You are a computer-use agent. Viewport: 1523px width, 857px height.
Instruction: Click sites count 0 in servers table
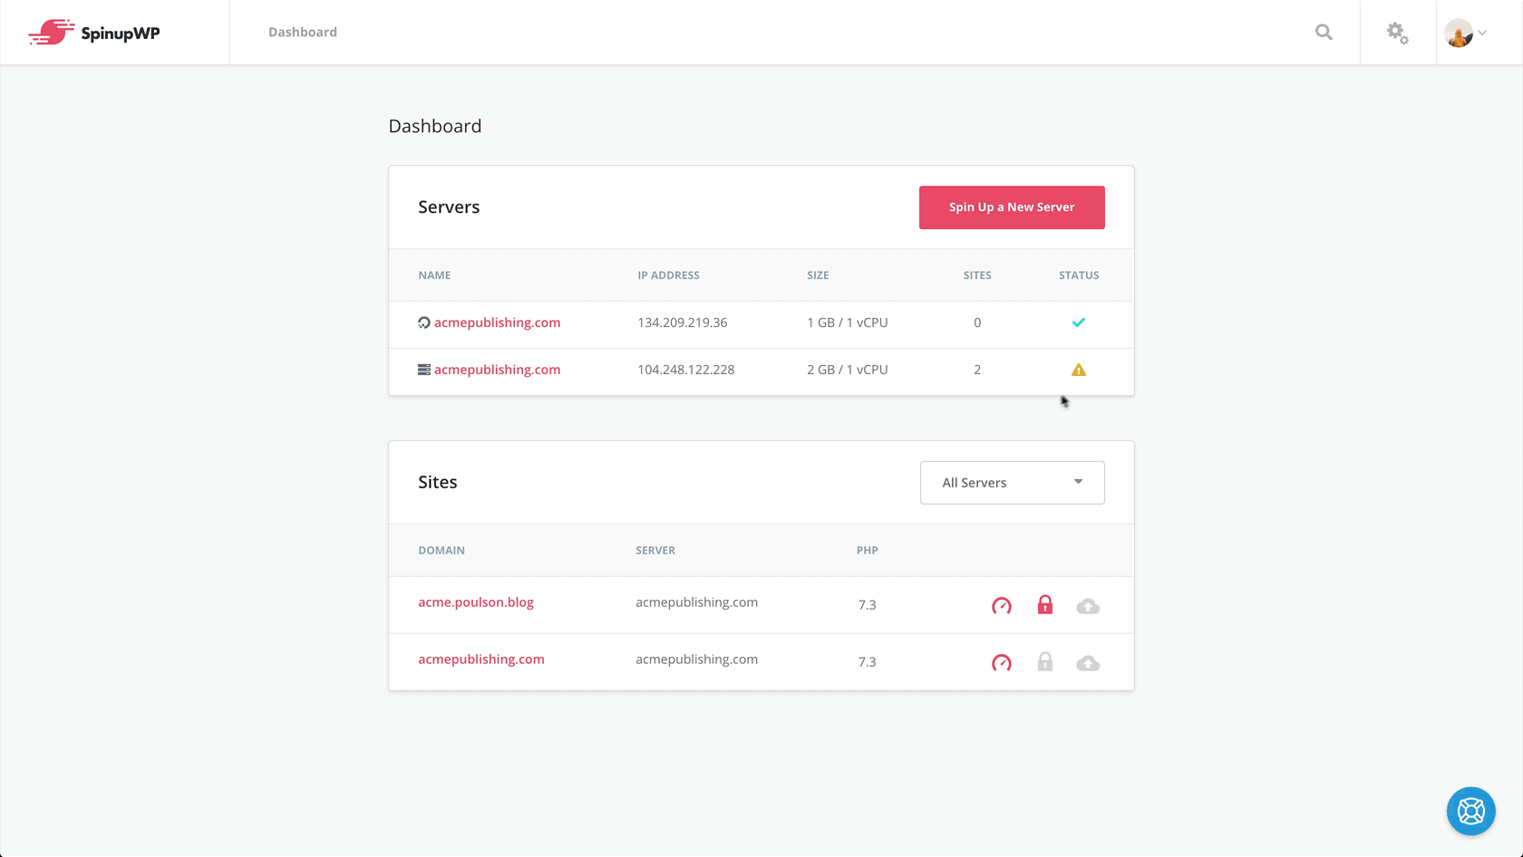click(977, 323)
